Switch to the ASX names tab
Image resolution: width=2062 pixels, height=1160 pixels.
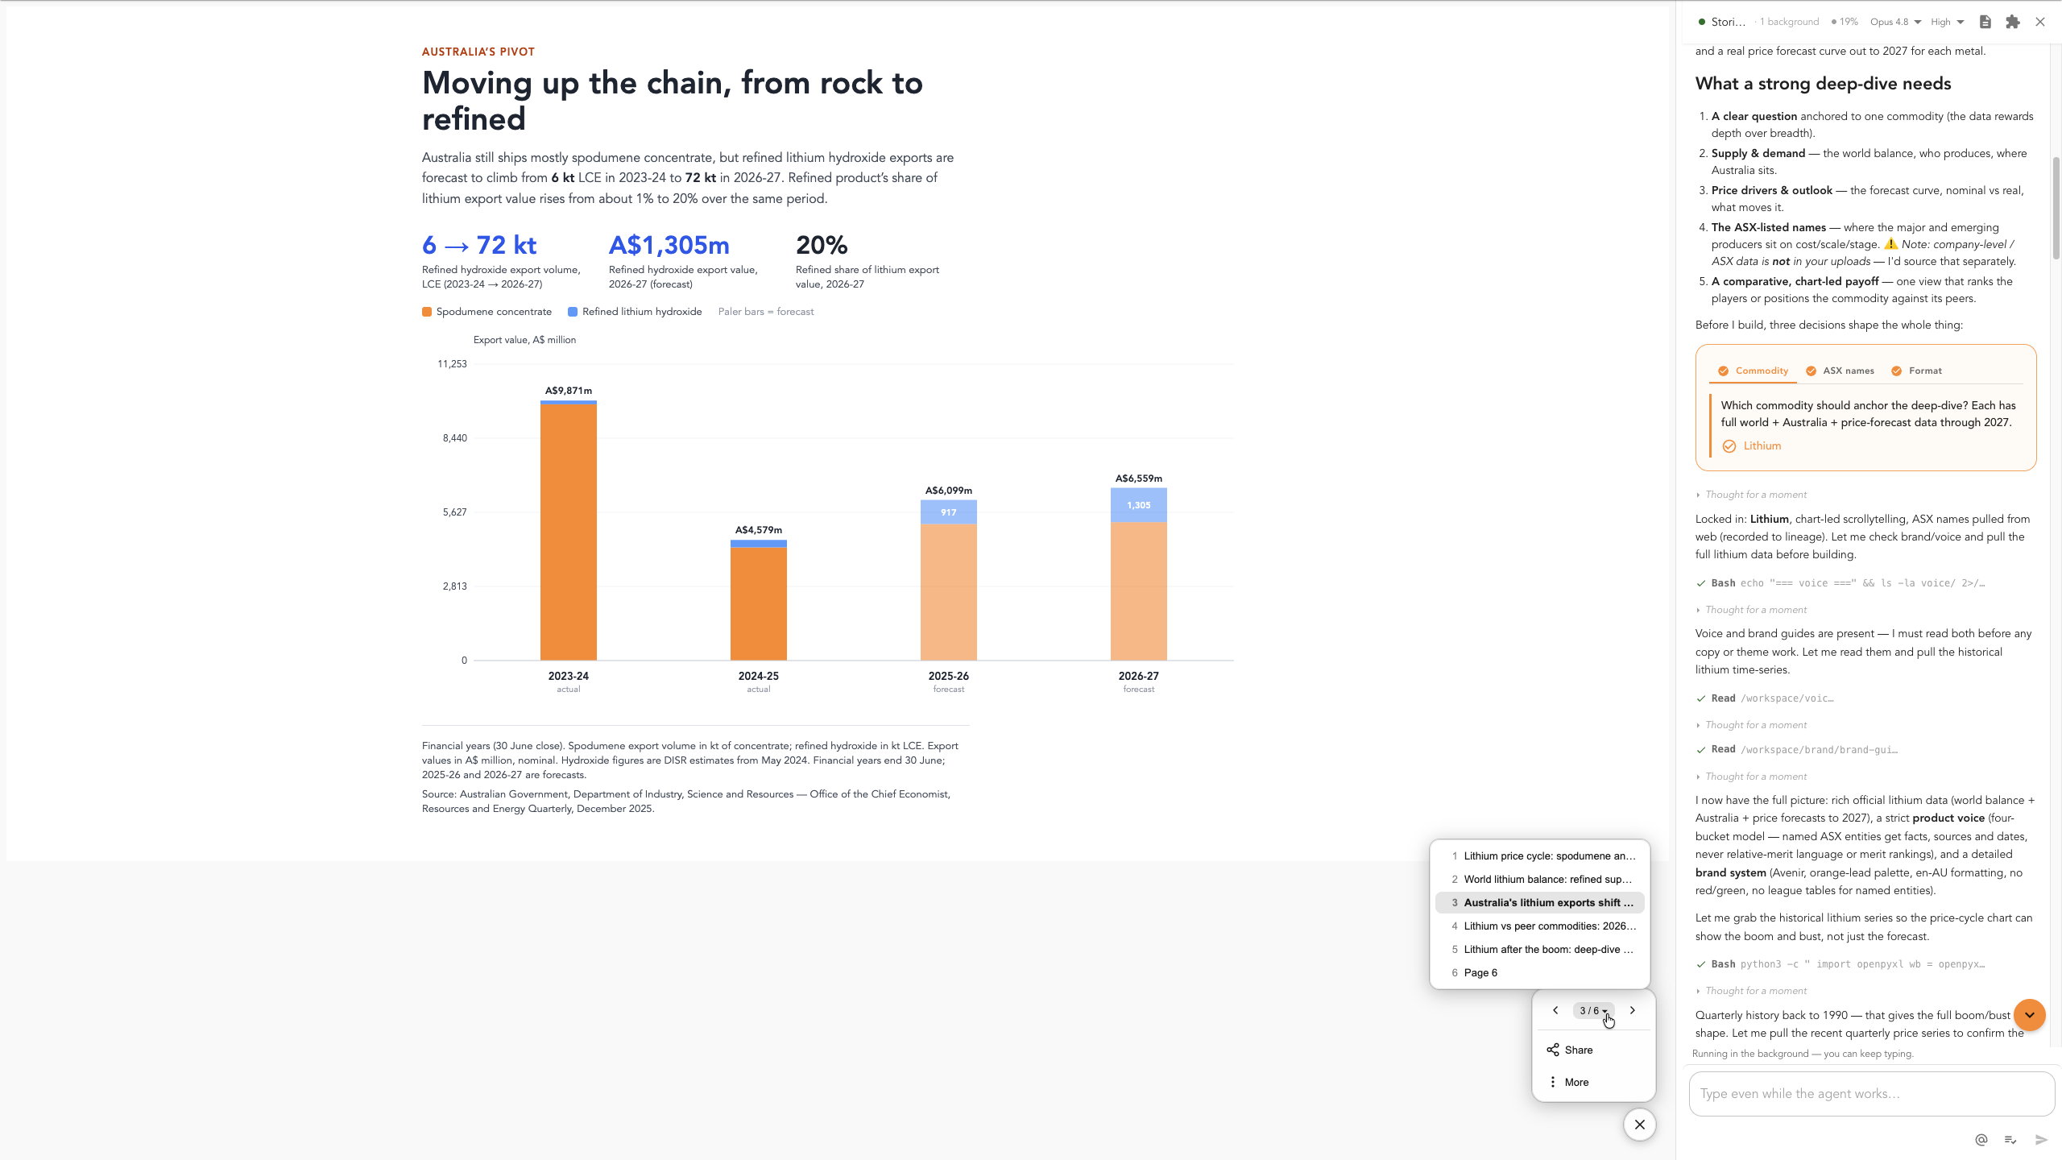coord(1840,371)
